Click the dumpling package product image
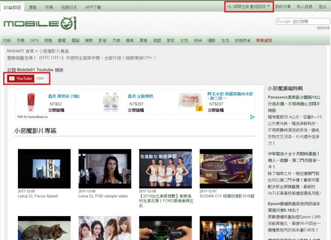Viewport: 331px width, 240px height. click(x=191, y=101)
